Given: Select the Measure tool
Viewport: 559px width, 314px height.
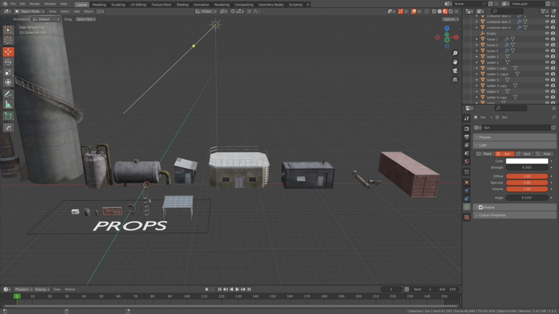Looking at the screenshot, I should [8, 104].
